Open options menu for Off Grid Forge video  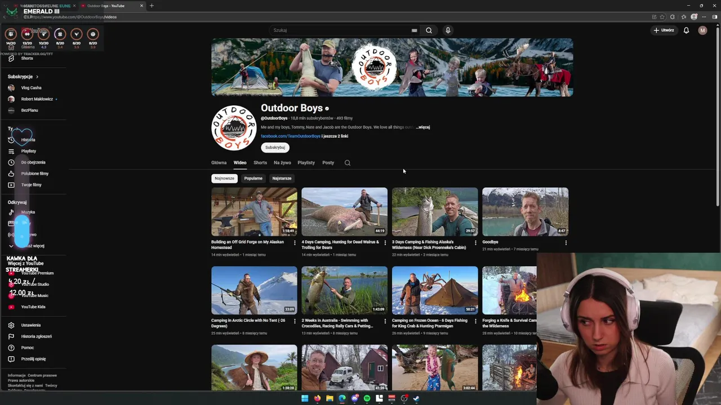click(294, 243)
